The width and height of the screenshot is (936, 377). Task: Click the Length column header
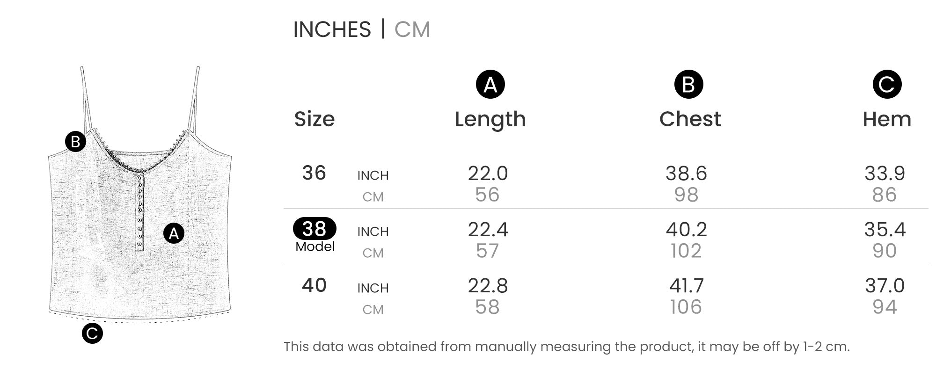[490, 119]
